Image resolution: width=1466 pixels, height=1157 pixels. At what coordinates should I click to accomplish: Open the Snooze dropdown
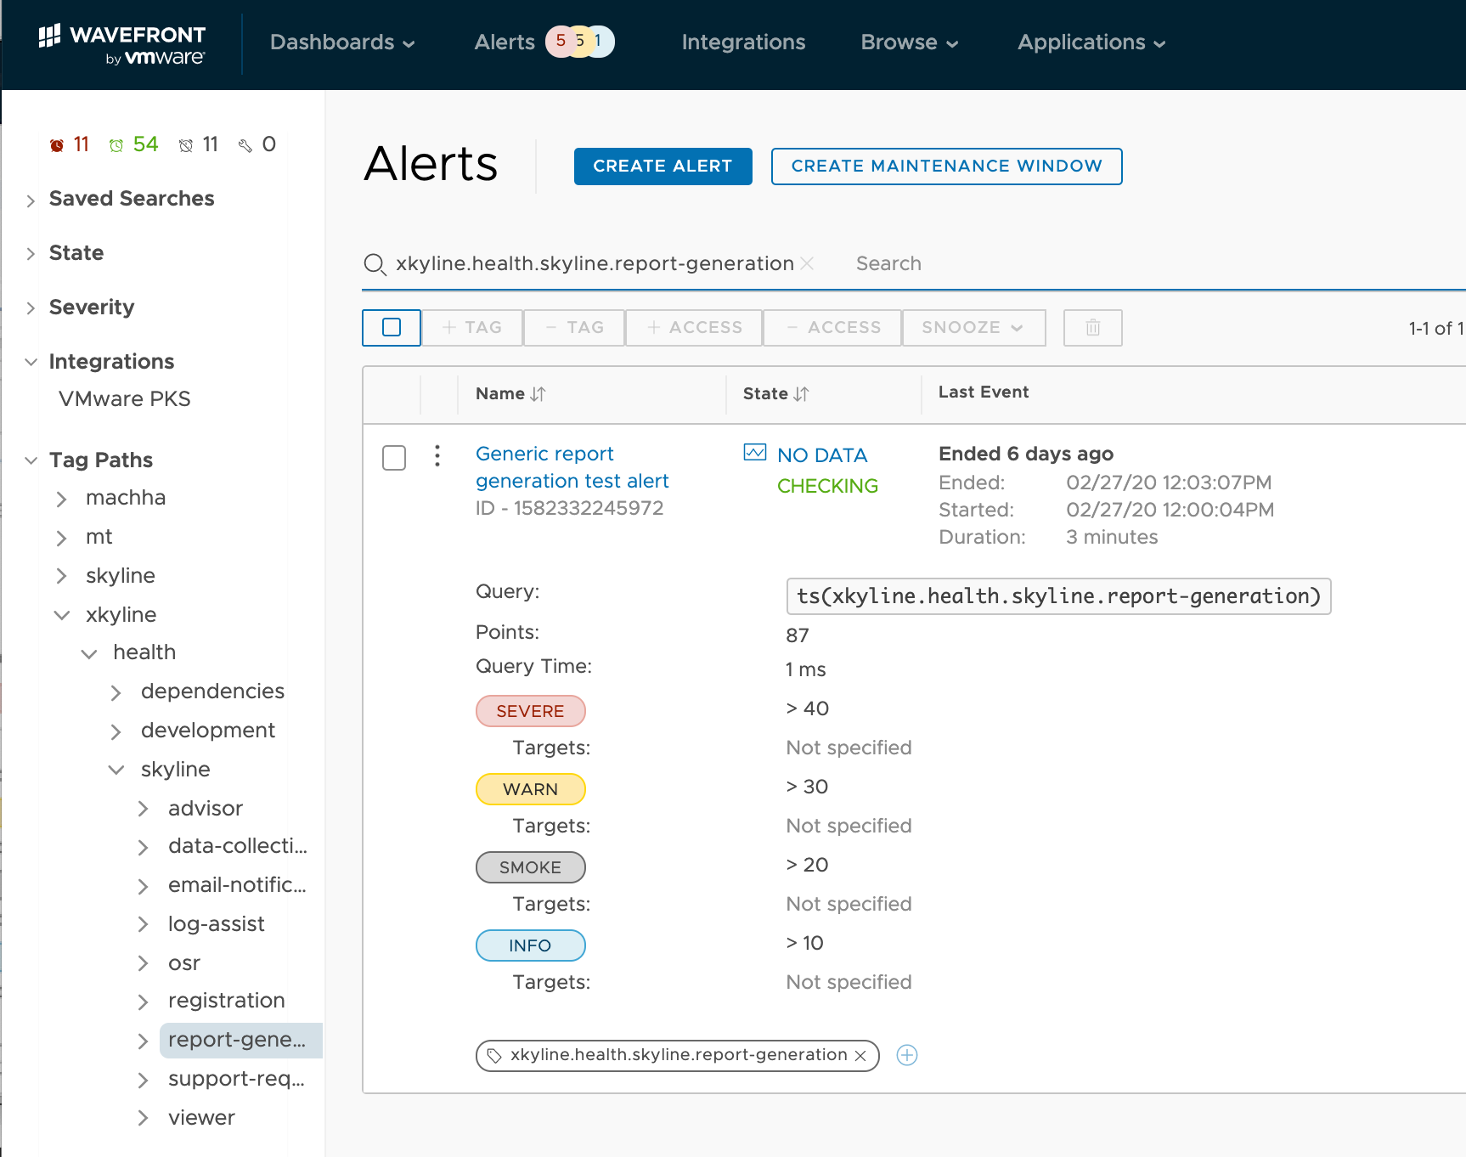973,328
